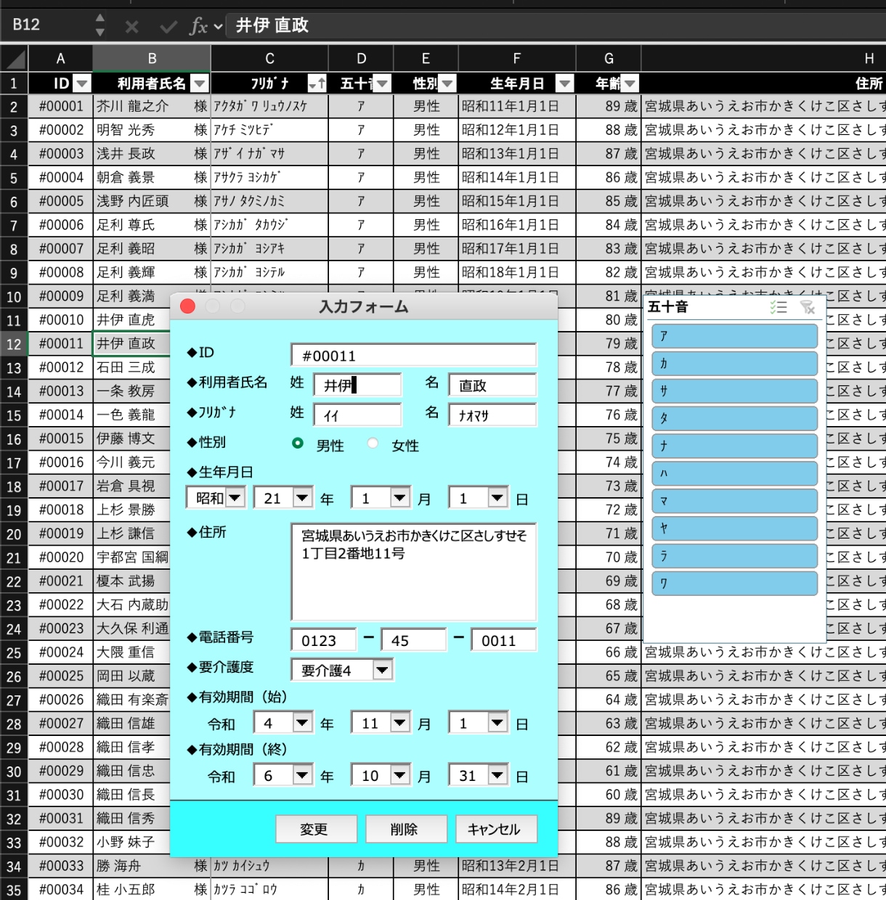Viewport: 886px width, 900px height.
Task: Click the ID field showing #00011
Action: coord(413,355)
